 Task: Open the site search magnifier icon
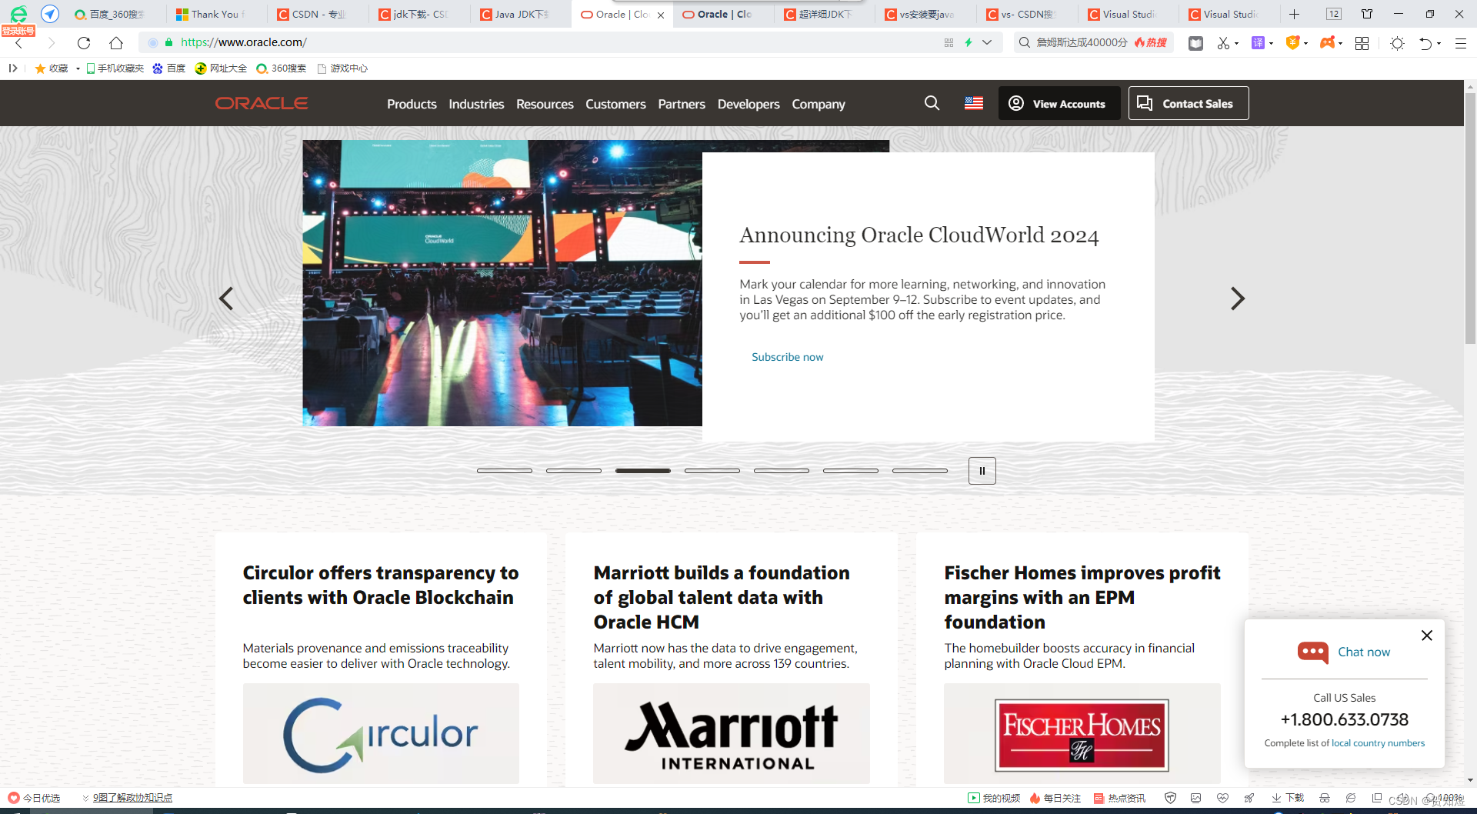coord(932,103)
